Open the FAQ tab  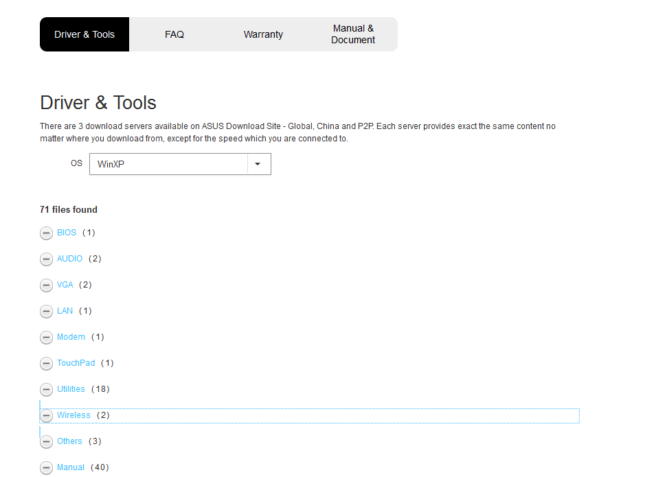click(174, 34)
